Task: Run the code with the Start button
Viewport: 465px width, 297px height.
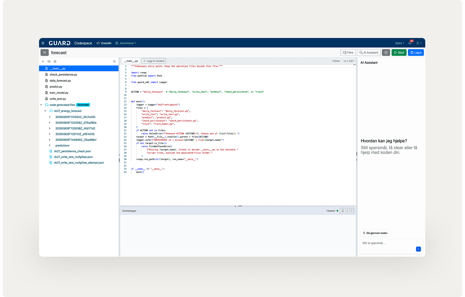Action: tap(399, 53)
